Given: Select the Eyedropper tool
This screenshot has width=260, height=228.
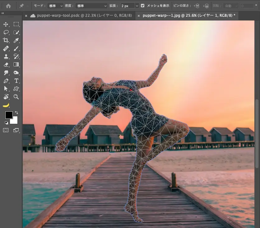Looking at the screenshot, I should click(16, 40).
